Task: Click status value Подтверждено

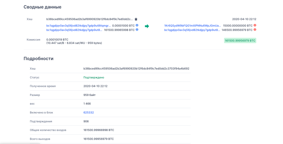Action: tap(94, 77)
